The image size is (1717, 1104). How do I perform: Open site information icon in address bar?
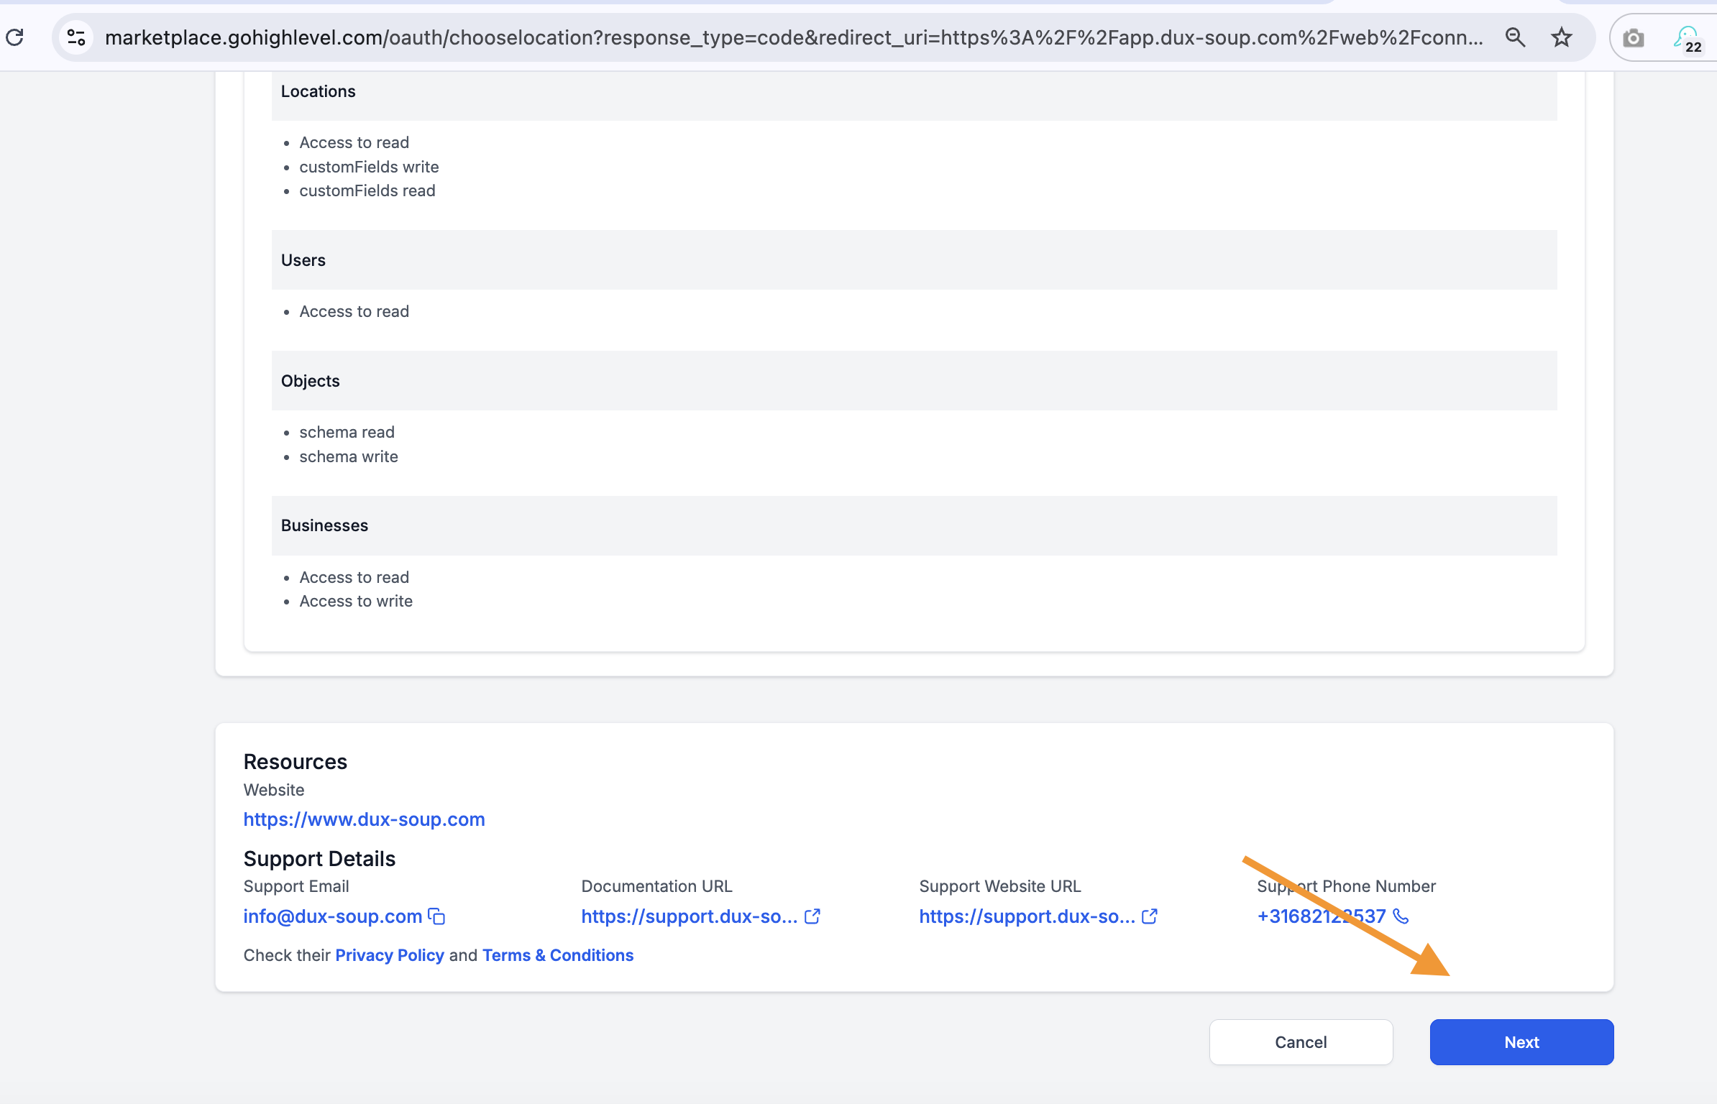coord(76,37)
